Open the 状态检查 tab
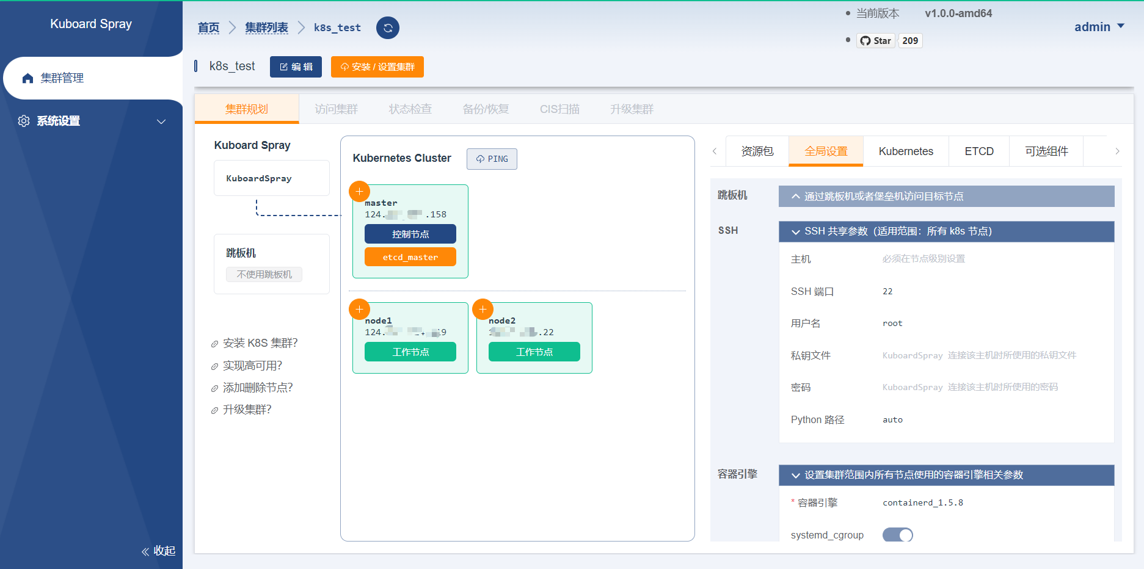 click(410, 109)
